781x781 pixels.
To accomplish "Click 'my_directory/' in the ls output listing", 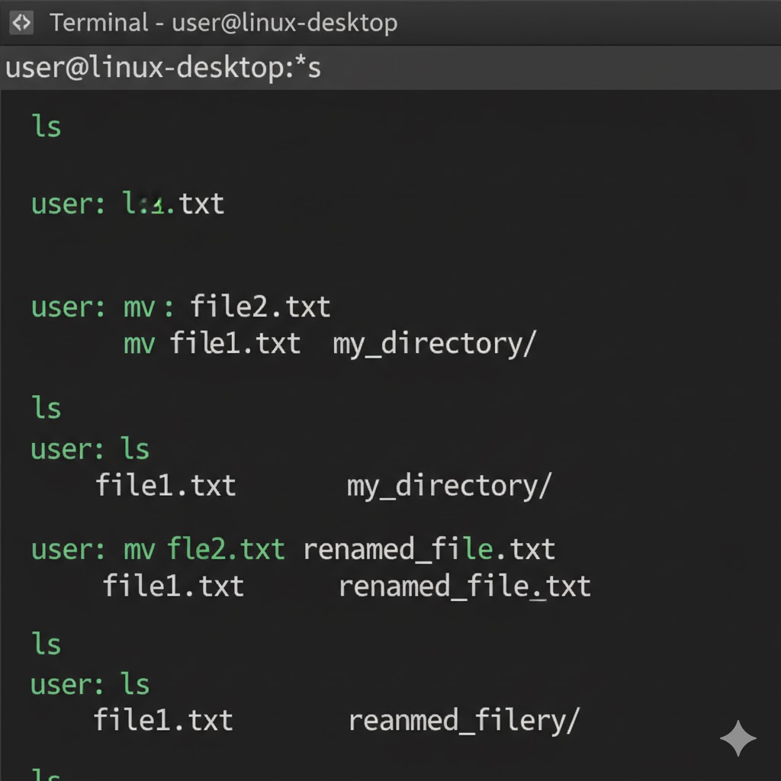I will click(x=448, y=486).
